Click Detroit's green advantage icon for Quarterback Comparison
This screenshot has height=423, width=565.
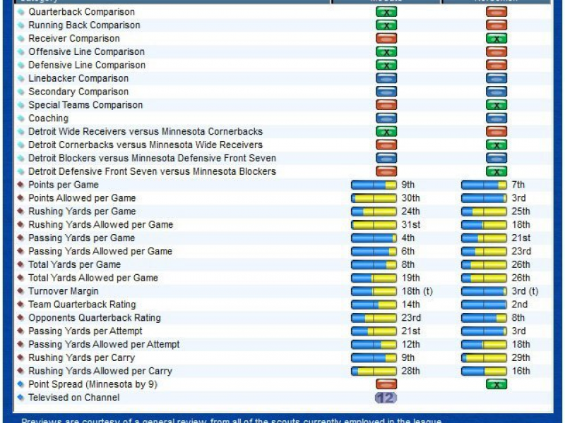[x=386, y=12]
